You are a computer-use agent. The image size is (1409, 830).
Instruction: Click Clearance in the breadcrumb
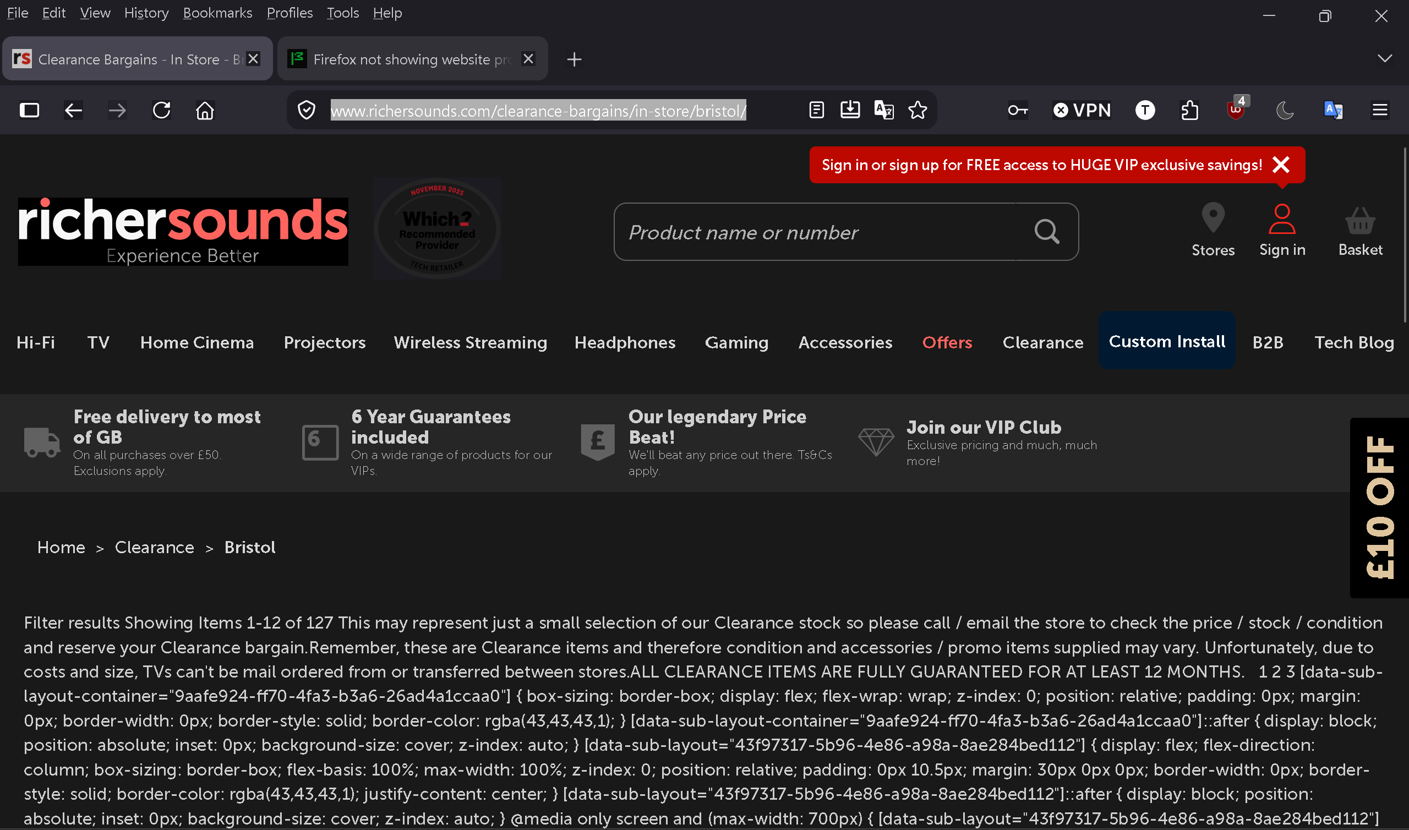coord(154,547)
